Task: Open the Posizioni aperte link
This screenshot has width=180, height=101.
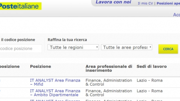Action: tap(168, 3)
